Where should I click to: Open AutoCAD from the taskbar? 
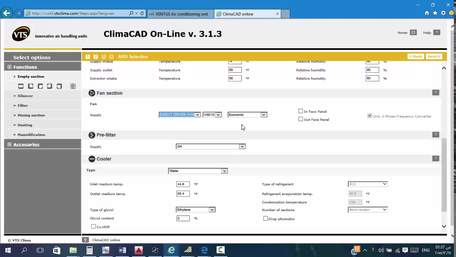click(139, 250)
